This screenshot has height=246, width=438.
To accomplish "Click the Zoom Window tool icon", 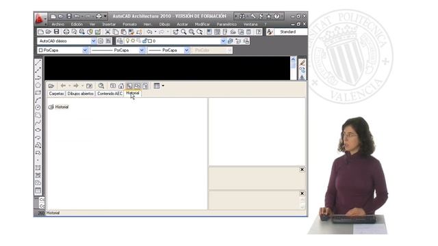I will 192,32.
